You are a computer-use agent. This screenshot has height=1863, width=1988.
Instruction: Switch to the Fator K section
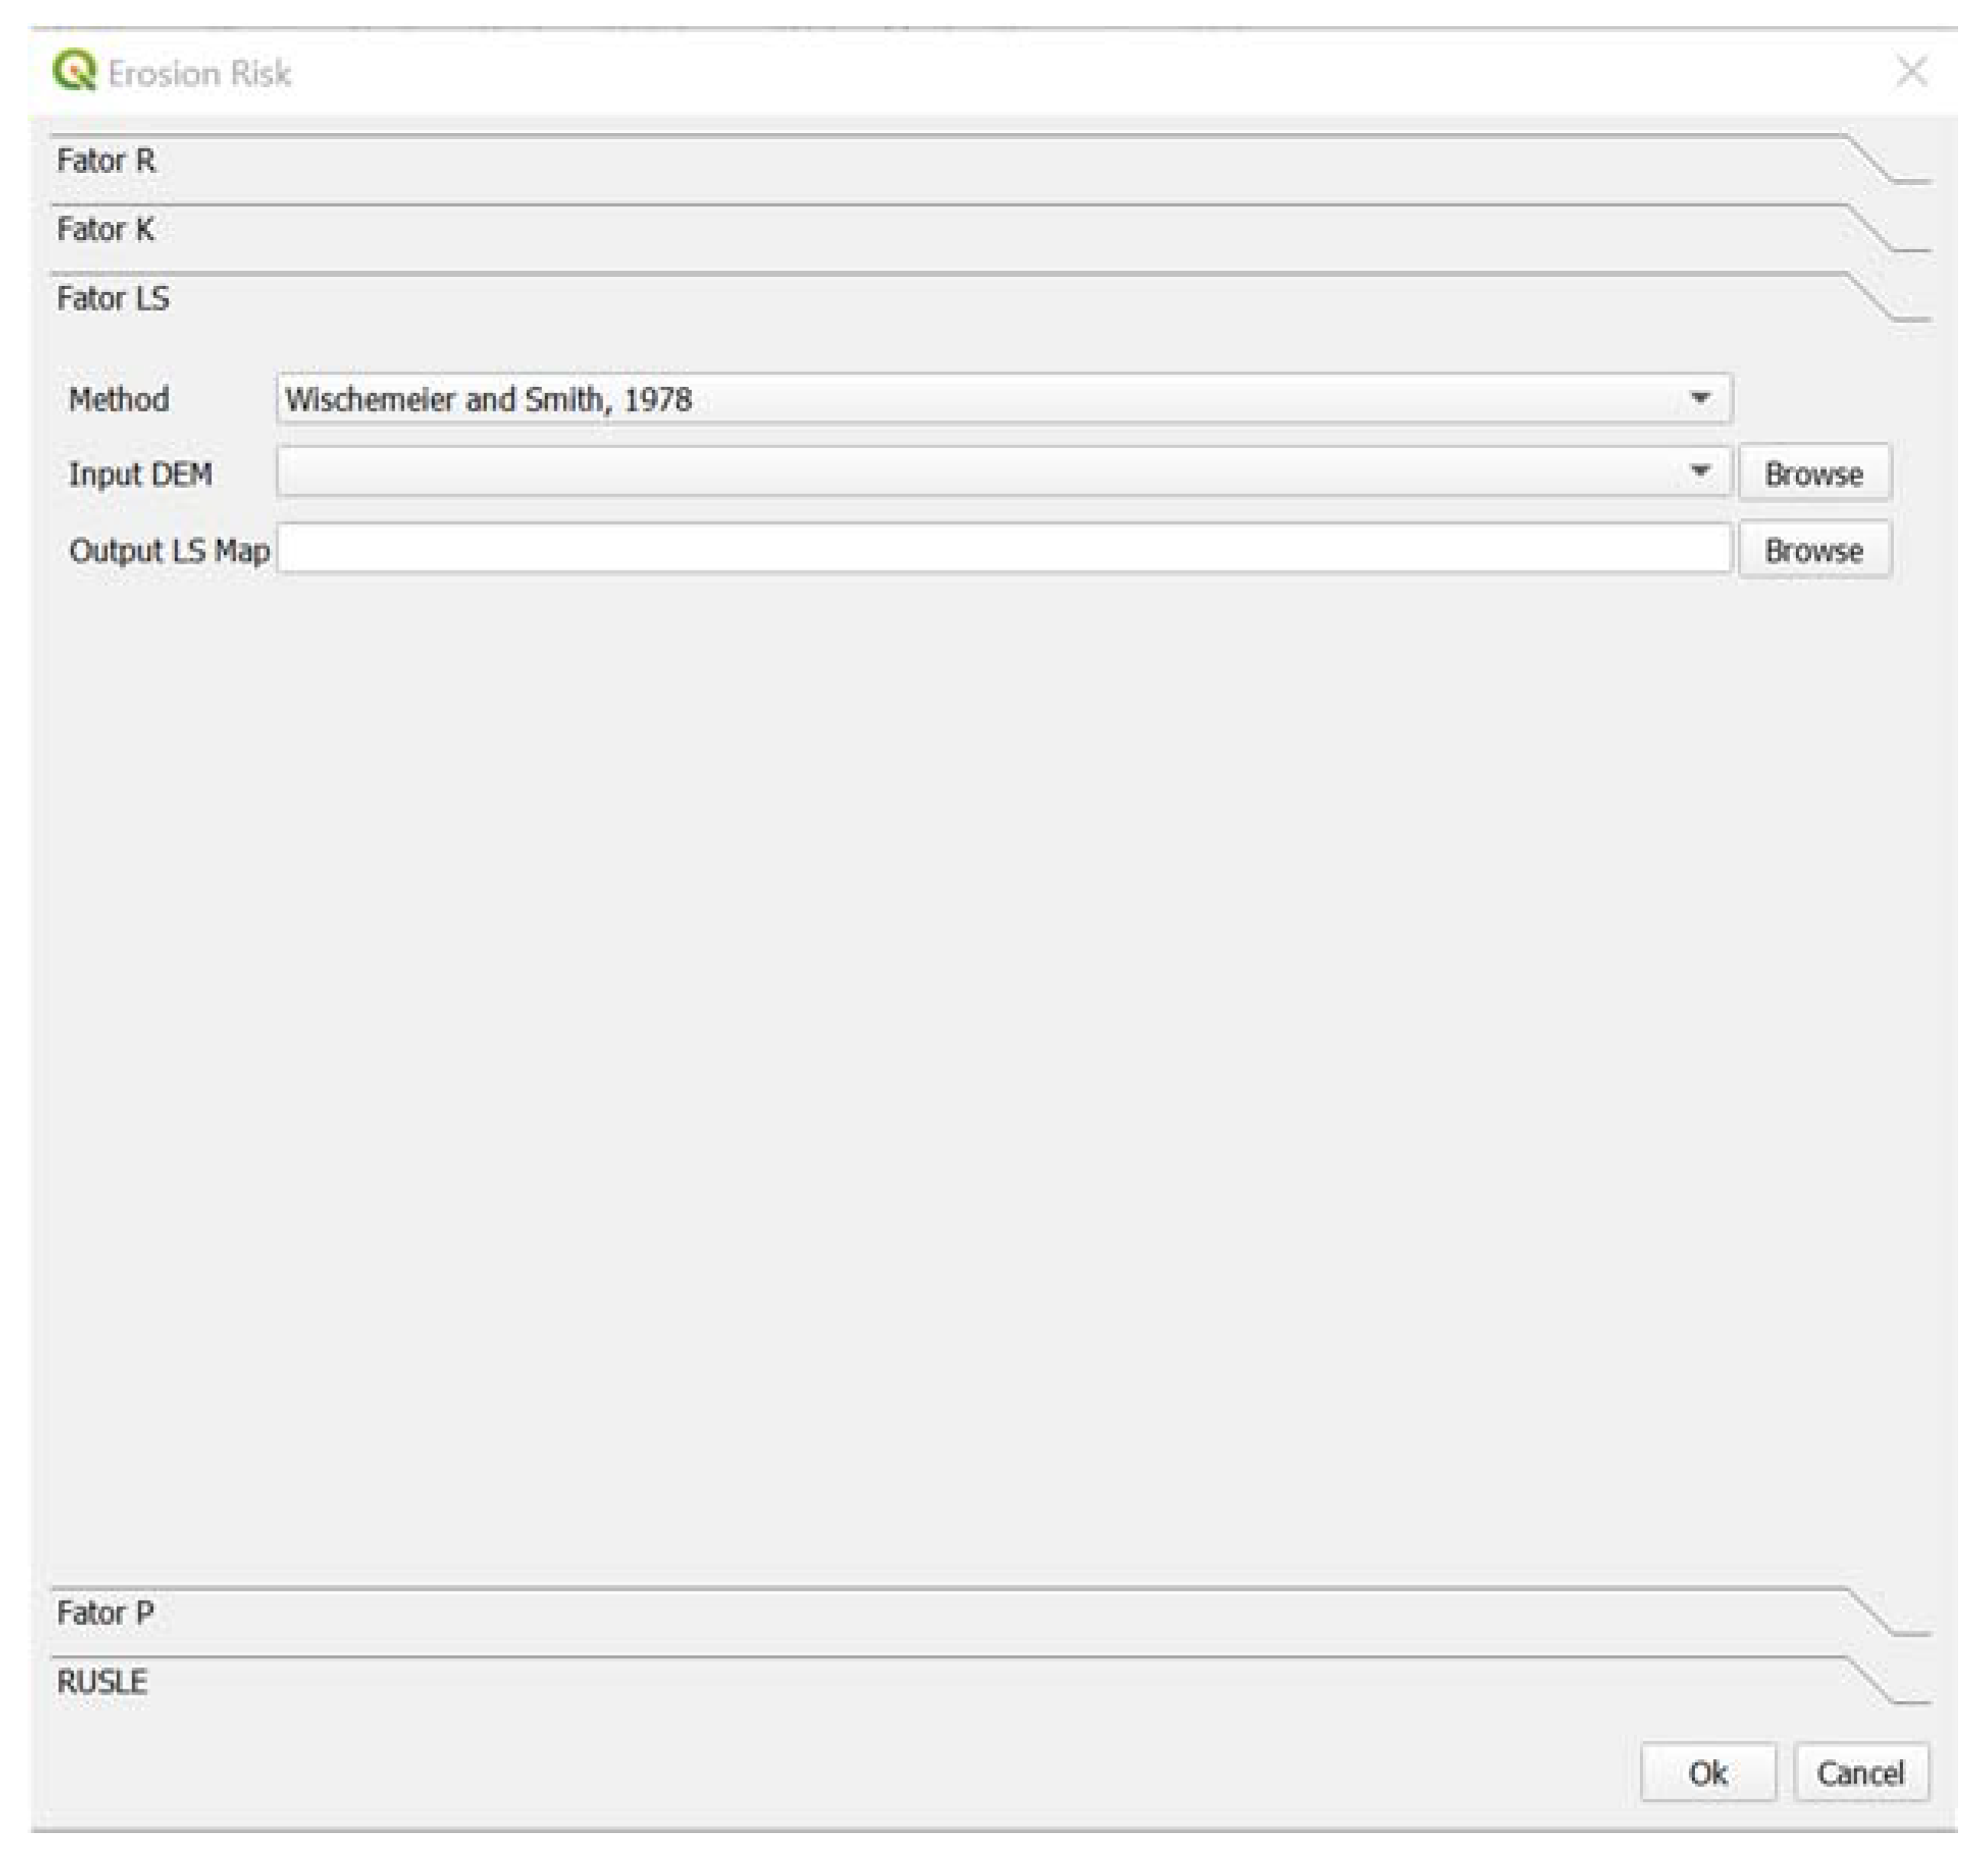tap(105, 230)
